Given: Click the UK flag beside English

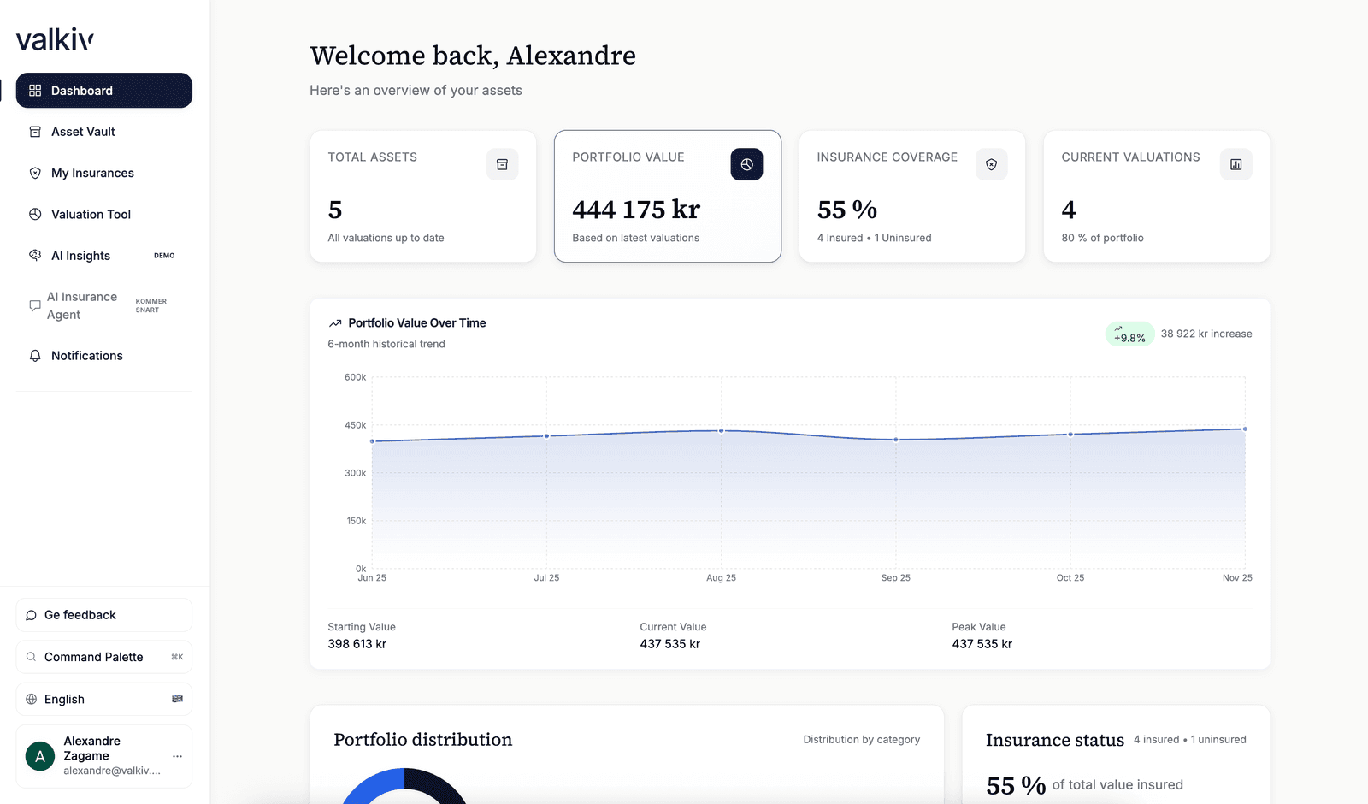Looking at the screenshot, I should click(177, 699).
